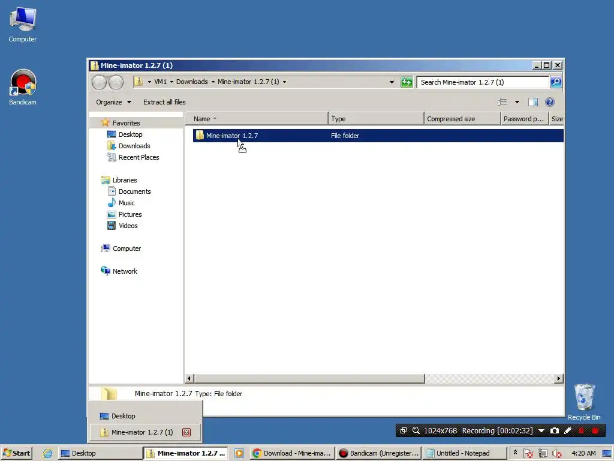
Task: Open the Recycle Bin icon
Action: [584, 402]
